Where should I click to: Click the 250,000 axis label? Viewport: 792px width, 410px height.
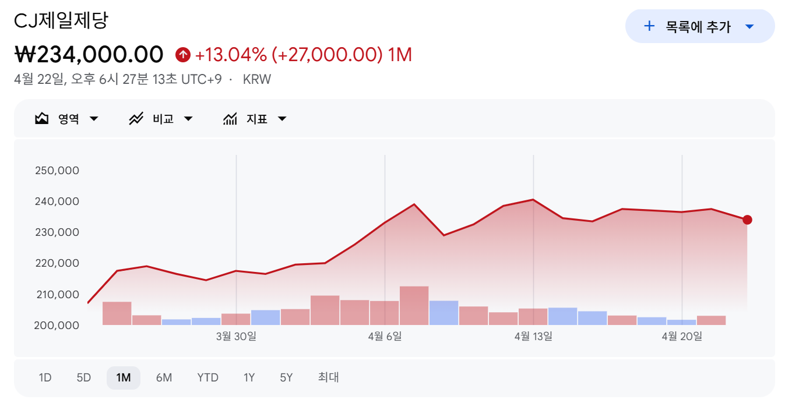pos(58,171)
